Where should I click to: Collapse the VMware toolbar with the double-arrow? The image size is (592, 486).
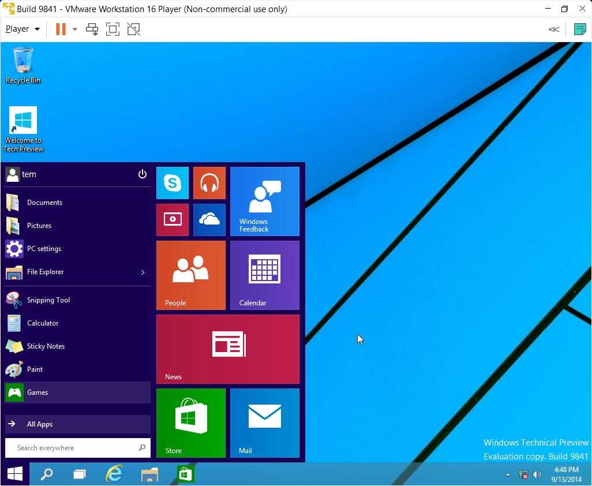coord(554,29)
